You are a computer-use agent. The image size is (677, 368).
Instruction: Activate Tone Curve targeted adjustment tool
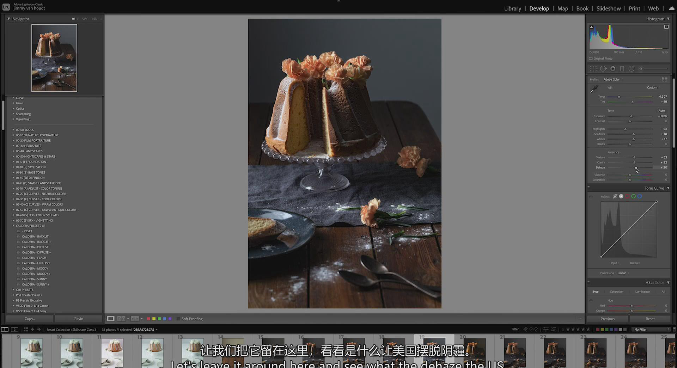pyautogui.click(x=591, y=197)
